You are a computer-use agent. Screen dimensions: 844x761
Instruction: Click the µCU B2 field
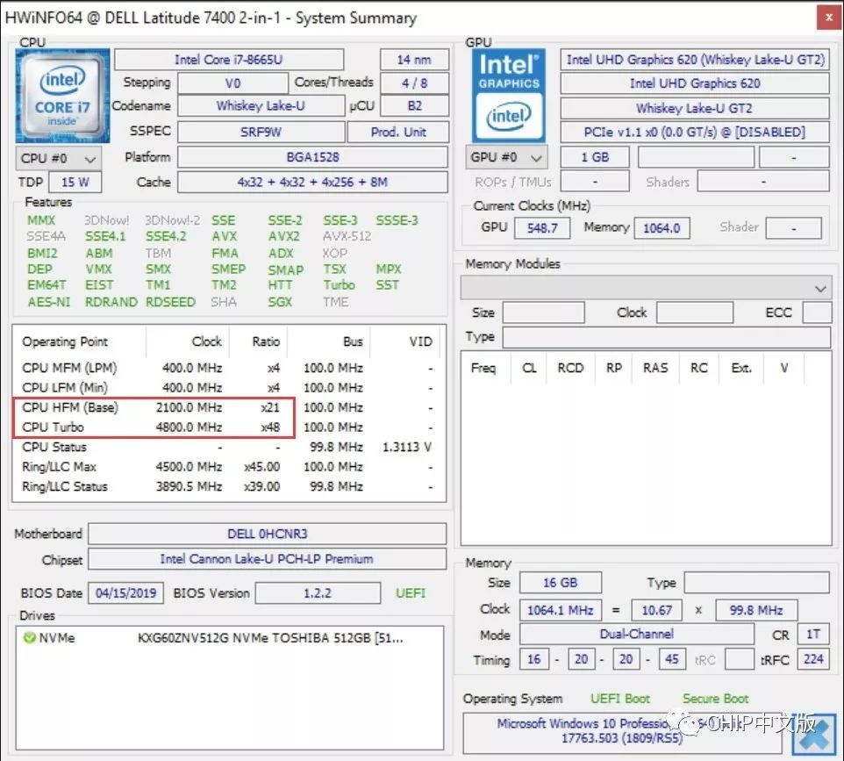coord(414,105)
